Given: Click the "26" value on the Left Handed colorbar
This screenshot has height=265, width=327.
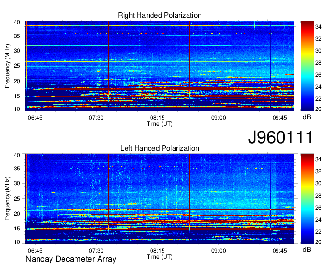Looking at the screenshot, I should coord(318,208).
